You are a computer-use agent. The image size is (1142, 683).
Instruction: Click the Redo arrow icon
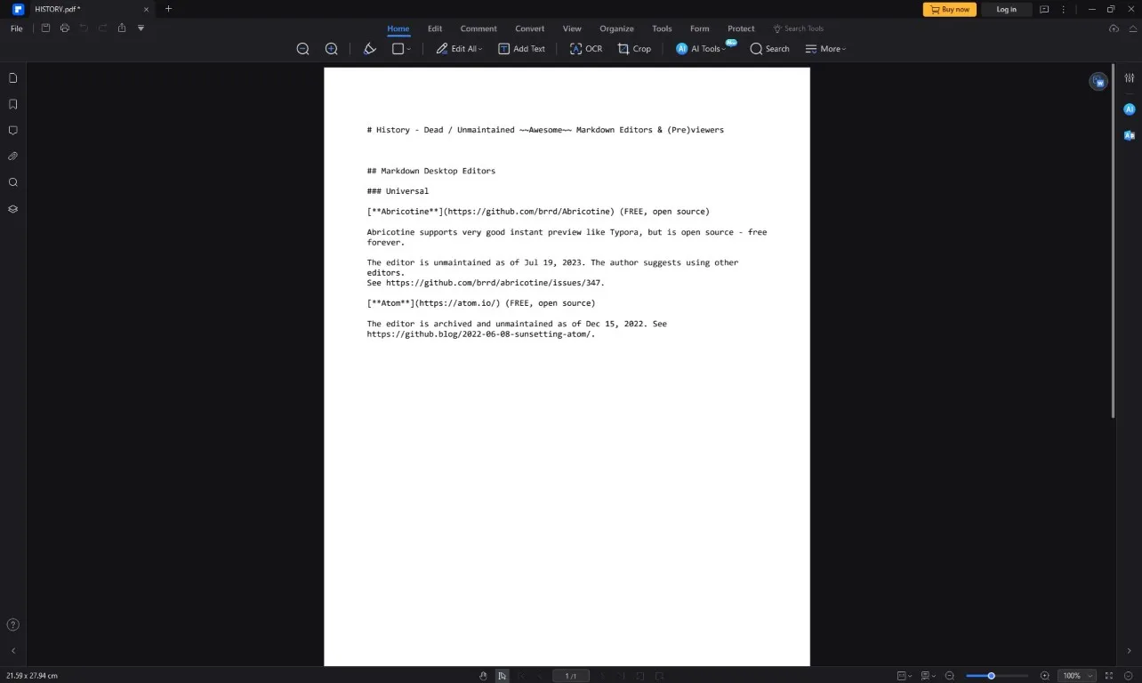click(103, 28)
